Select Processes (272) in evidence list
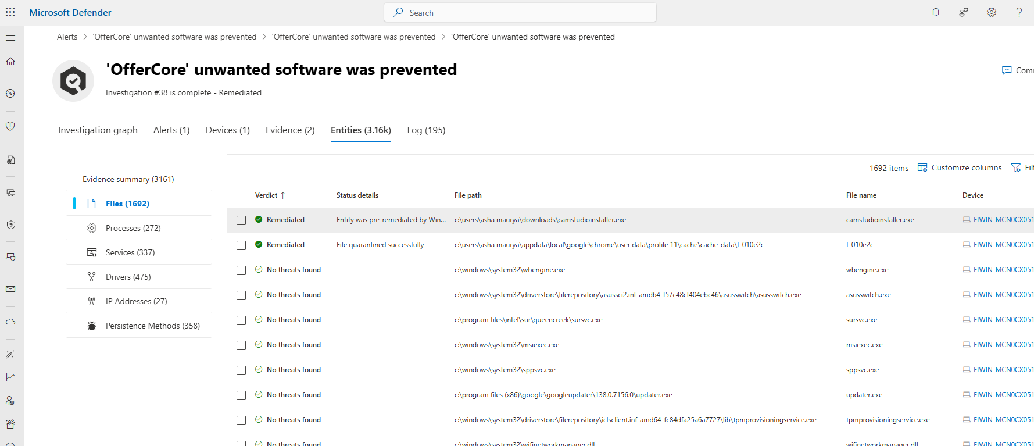 [133, 228]
